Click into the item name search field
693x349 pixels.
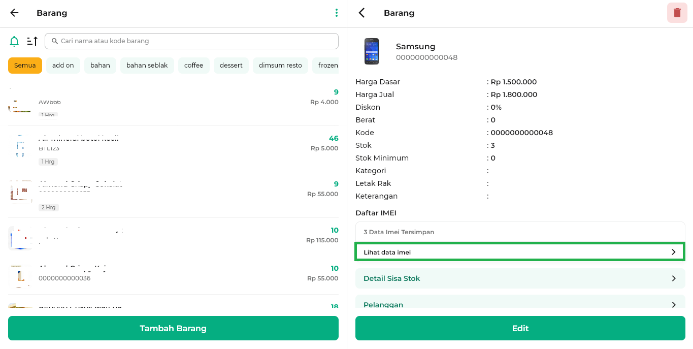tap(191, 41)
